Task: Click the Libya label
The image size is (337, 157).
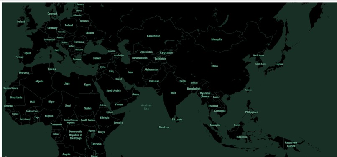Action: [66, 84]
